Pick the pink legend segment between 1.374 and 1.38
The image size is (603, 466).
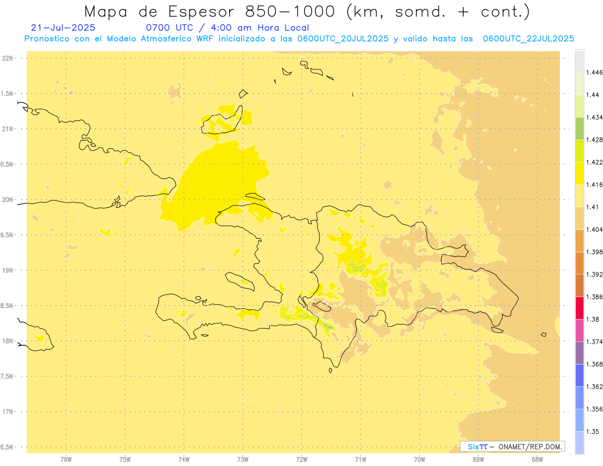[579, 330]
